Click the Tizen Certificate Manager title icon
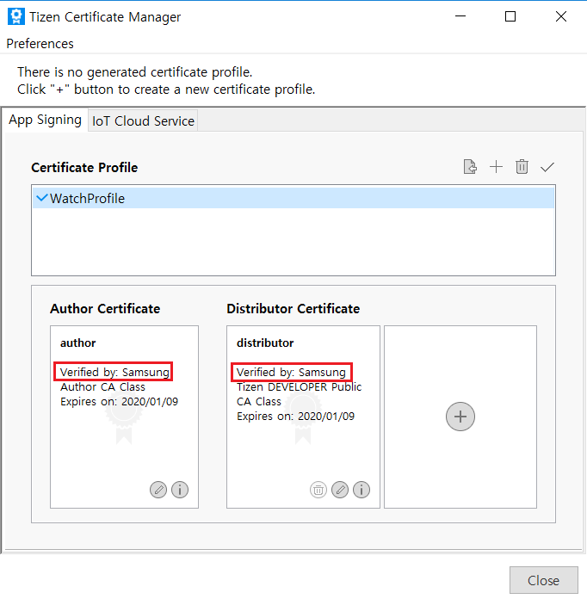 (15, 16)
